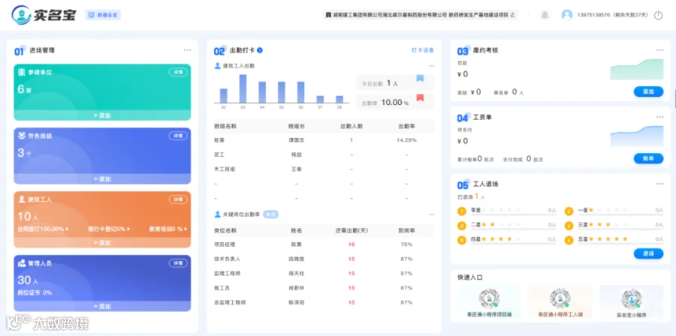Click the user avatar icon
The image size is (676, 336).
click(x=566, y=15)
